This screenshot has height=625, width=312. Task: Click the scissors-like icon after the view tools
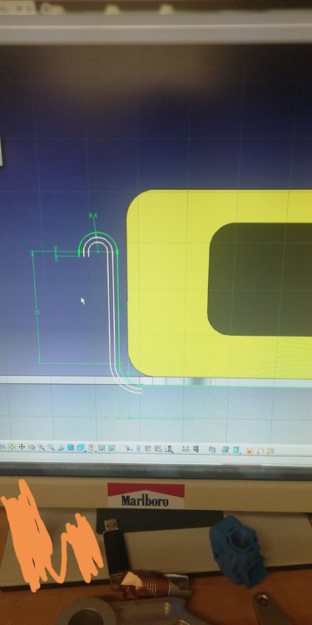coord(128,448)
